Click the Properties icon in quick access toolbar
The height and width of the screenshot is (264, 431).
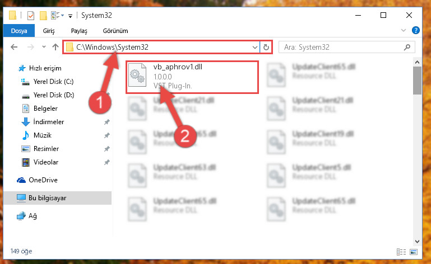pos(31,15)
